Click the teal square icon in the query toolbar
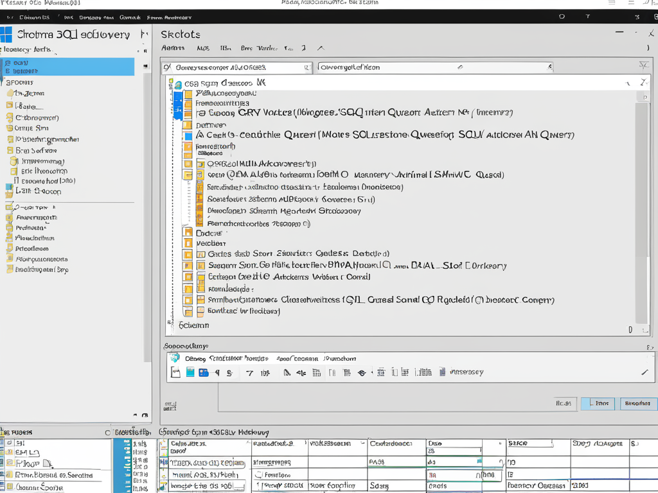Image resolution: width=658 pixels, height=493 pixels. click(190, 372)
